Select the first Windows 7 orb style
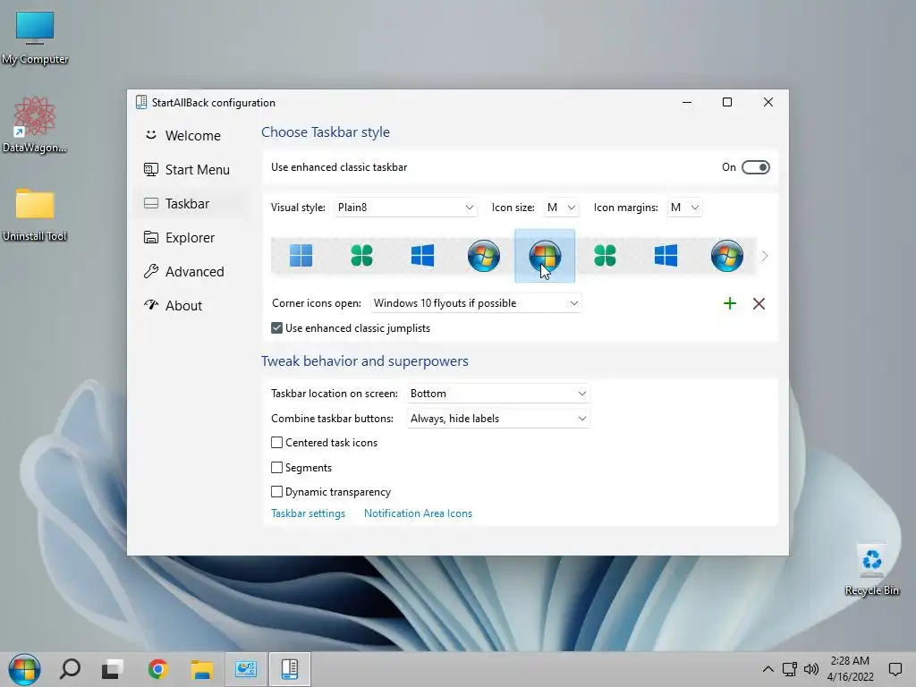This screenshot has height=687, width=916. 484,255
